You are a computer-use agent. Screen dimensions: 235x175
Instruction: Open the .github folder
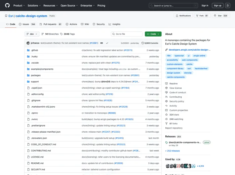pyautogui.click(x=34, y=50)
